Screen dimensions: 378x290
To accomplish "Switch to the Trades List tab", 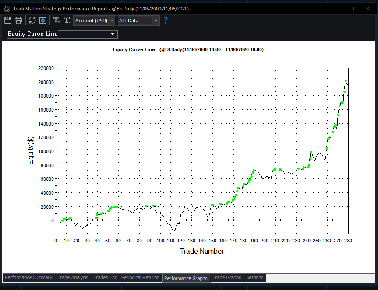I will [x=105, y=277].
